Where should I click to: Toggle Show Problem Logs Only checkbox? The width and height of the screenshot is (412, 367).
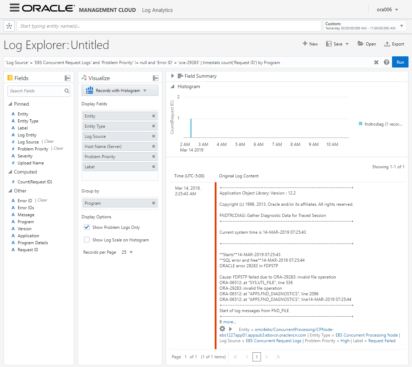coord(87,227)
